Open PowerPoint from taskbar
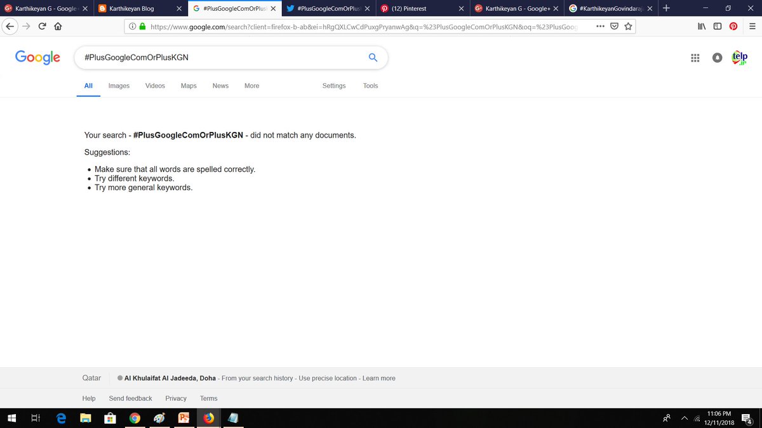762x428 pixels. pos(184,418)
